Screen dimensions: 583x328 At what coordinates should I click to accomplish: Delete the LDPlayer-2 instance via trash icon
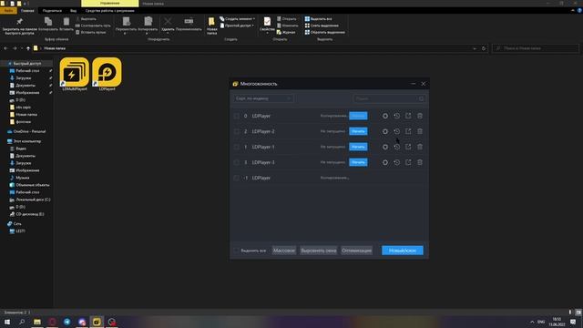tap(420, 131)
